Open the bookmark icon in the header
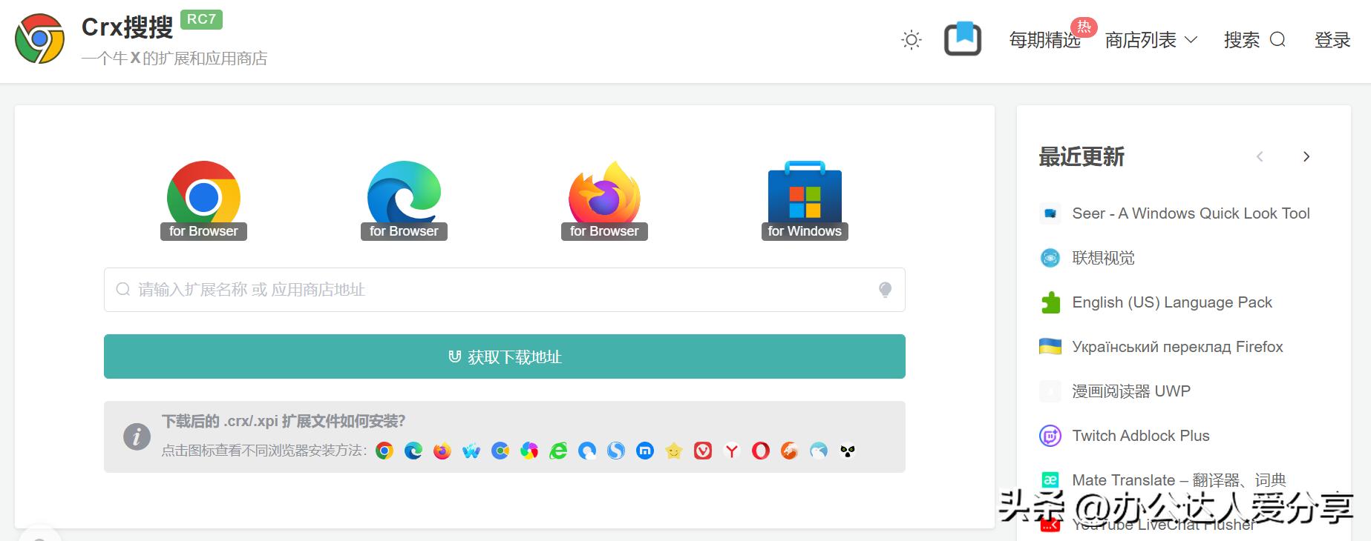 pyautogui.click(x=963, y=39)
